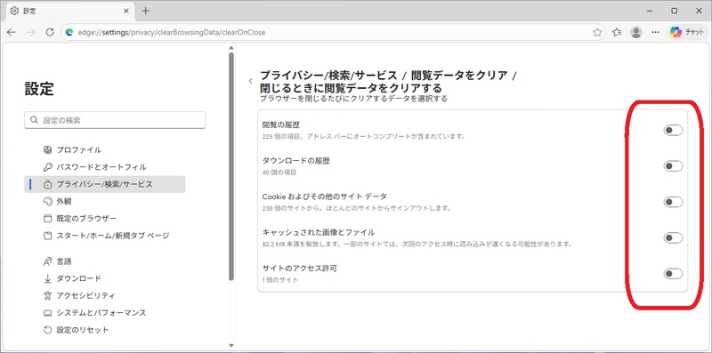Image resolution: width=712 pixels, height=353 pixels.
Task: Click the language icon beside 言語
Action: (x=48, y=261)
